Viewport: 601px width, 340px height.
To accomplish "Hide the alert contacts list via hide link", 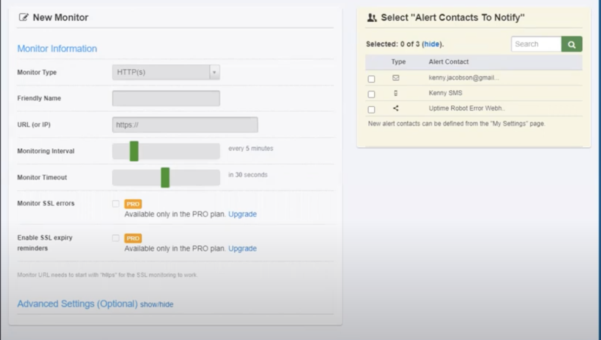I will [431, 44].
